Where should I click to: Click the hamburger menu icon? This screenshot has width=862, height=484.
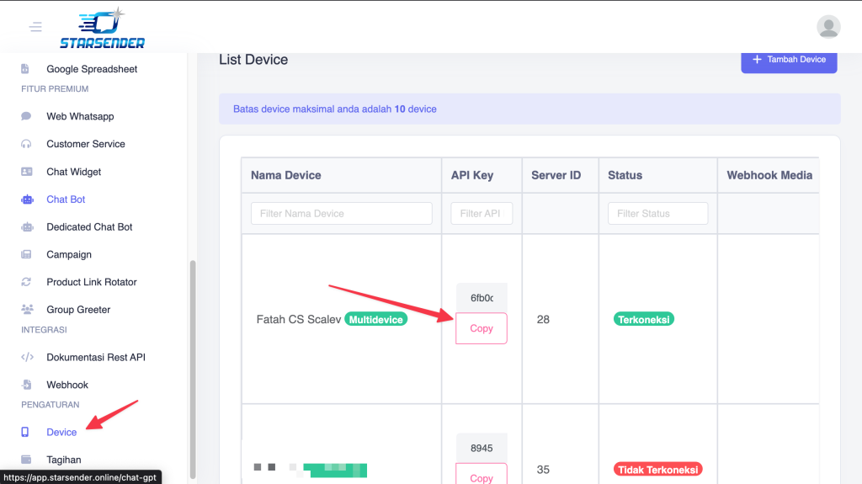35,27
